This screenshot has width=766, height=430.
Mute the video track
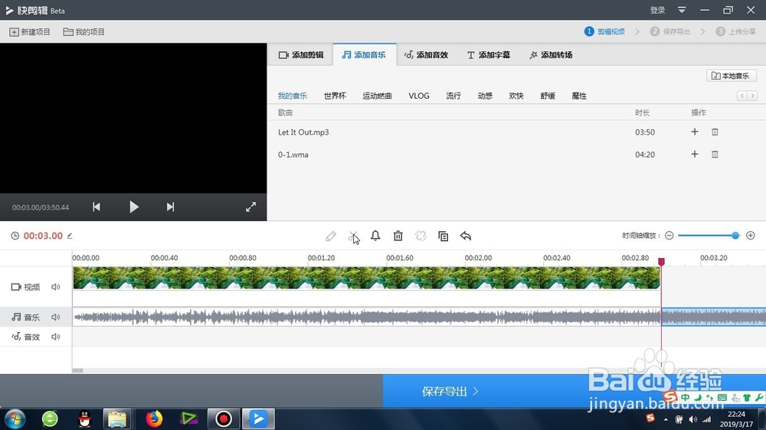tap(56, 287)
